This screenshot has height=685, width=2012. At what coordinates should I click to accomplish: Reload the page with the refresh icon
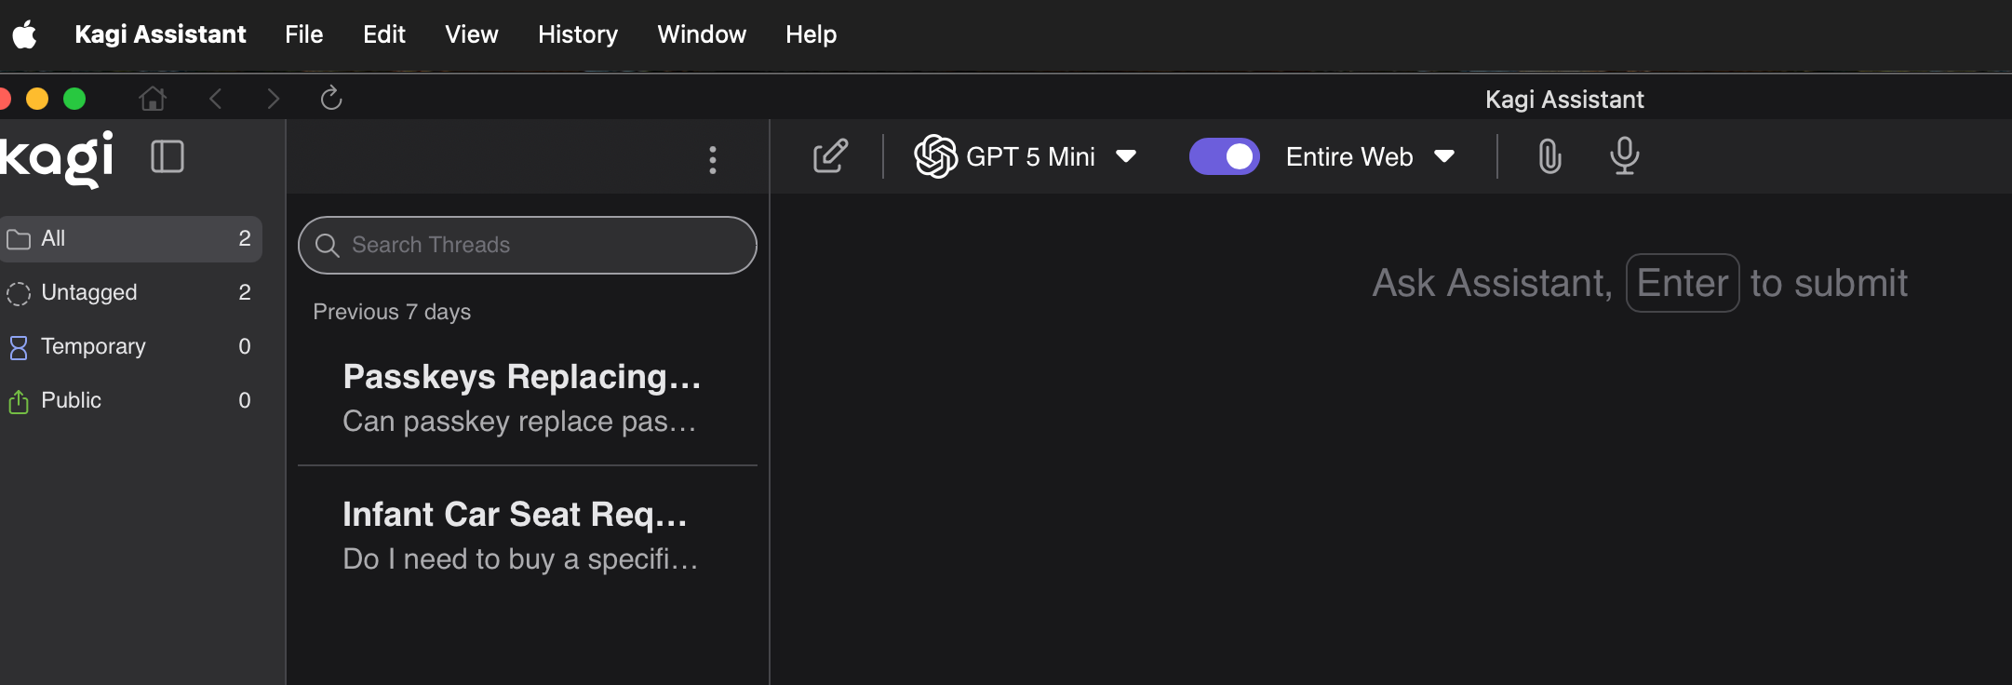[331, 98]
